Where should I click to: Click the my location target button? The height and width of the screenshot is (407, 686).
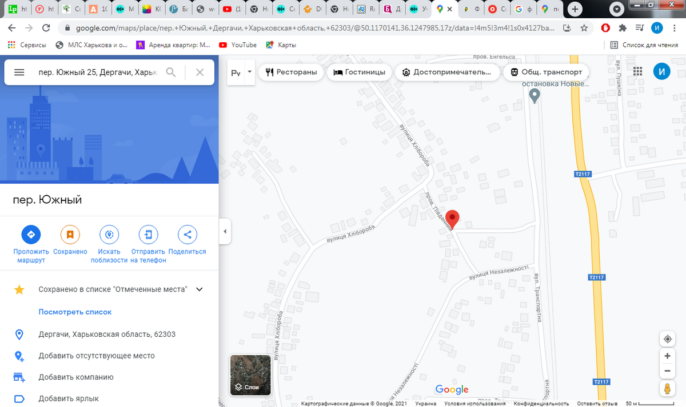667,339
